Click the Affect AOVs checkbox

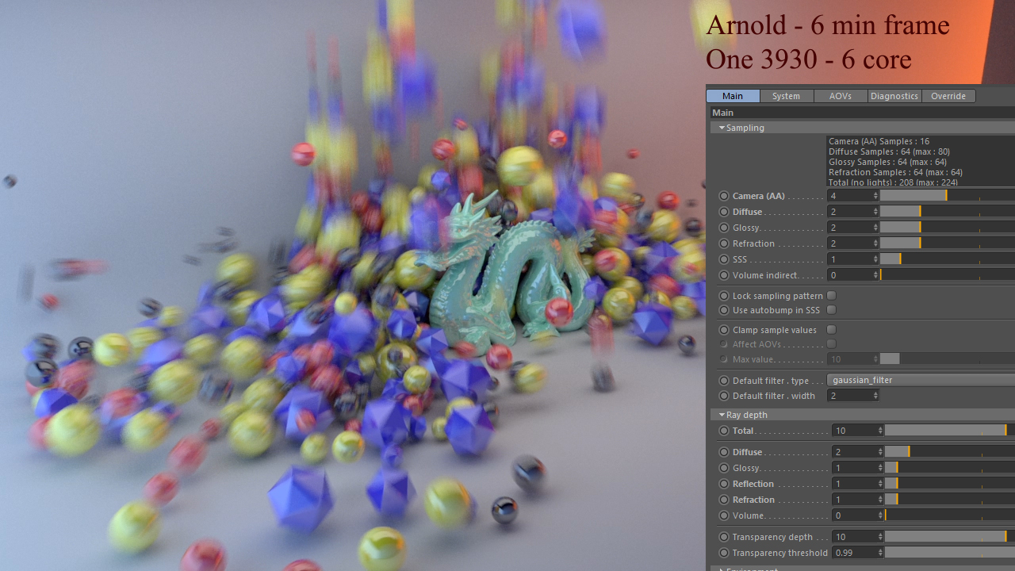[x=832, y=344]
